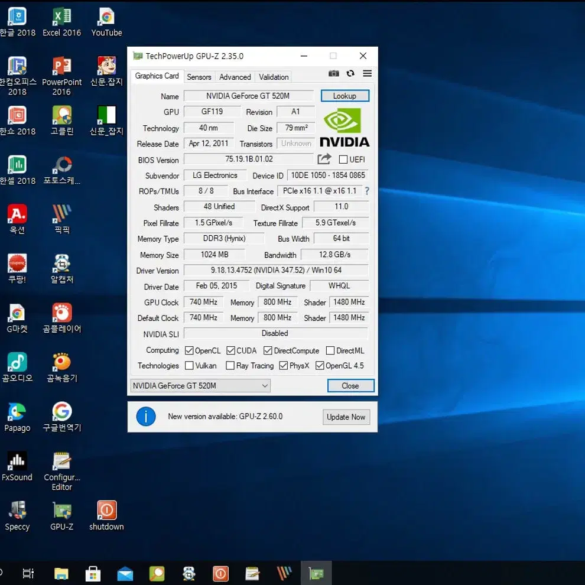This screenshot has width=585, height=585.
Task: Toggle the DirectML checkbox
Action: (330, 350)
